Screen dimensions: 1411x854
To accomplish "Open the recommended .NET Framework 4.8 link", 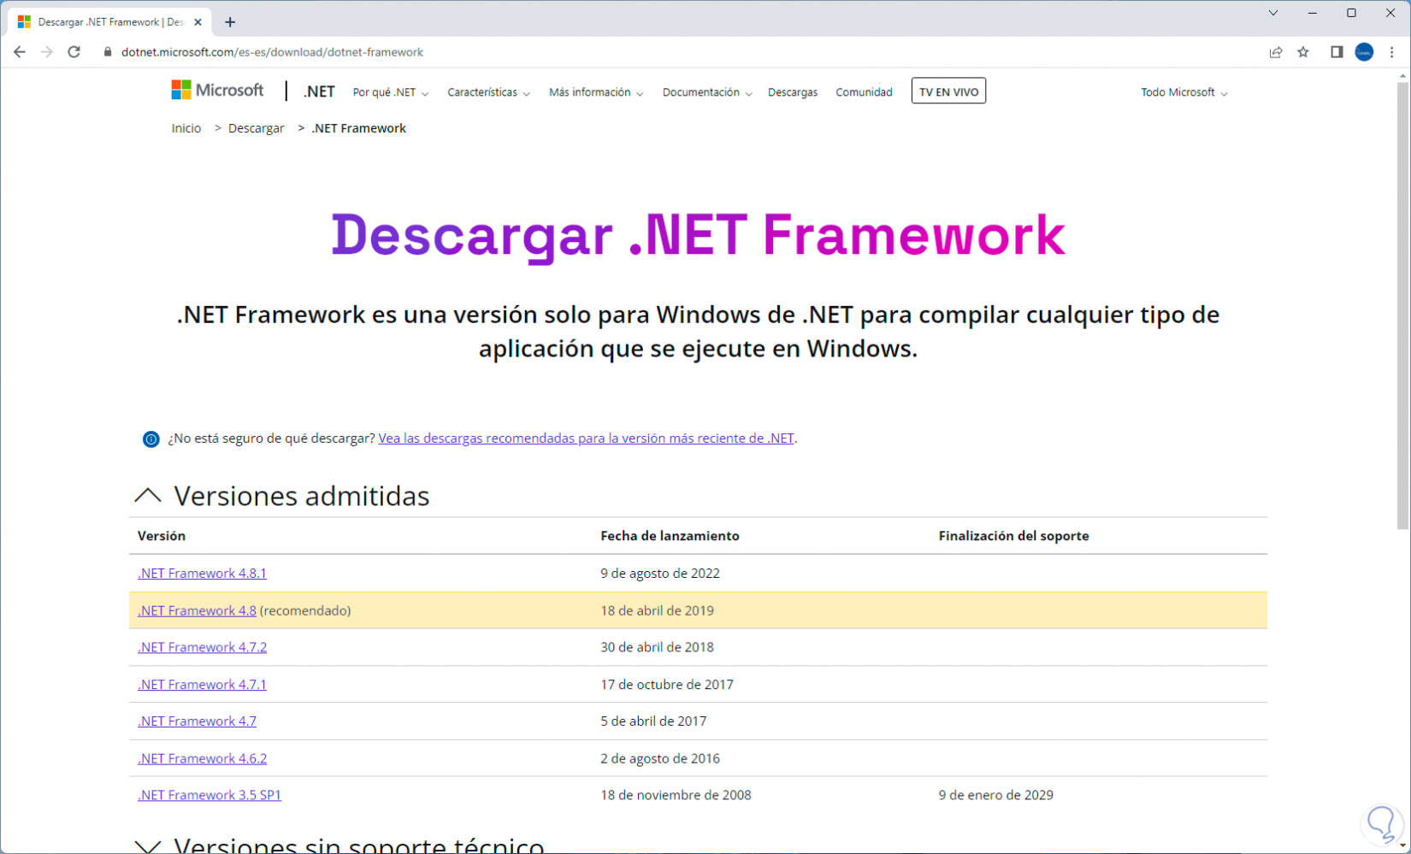I will pyautogui.click(x=197, y=610).
